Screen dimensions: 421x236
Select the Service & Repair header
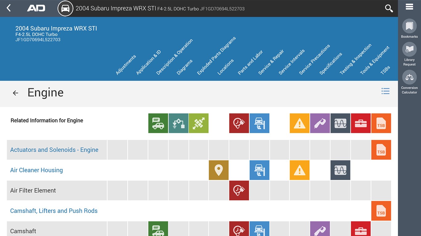pyautogui.click(x=271, y=62)
